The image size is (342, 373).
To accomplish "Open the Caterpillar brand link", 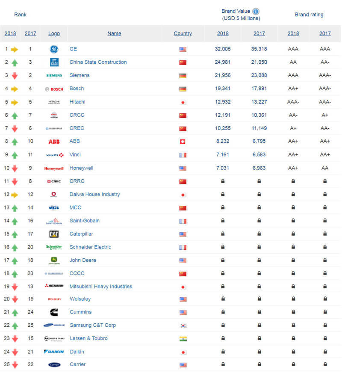I will 81,234.
